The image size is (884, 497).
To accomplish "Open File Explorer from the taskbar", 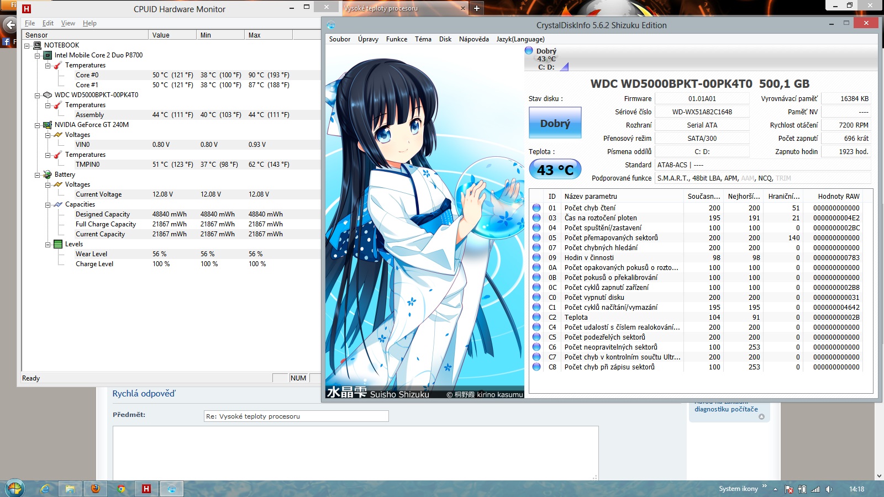I will [70, 489].
